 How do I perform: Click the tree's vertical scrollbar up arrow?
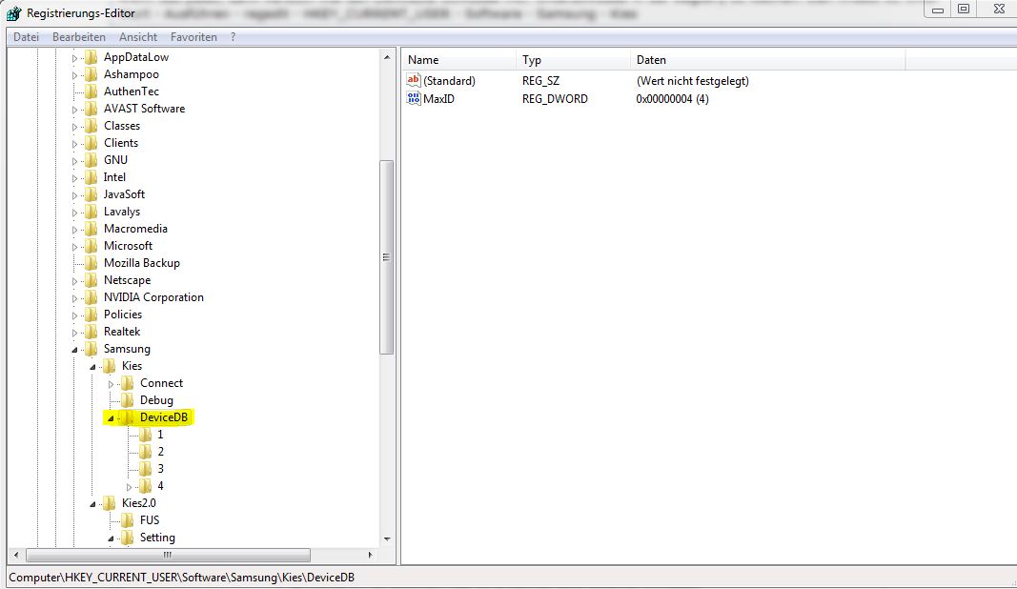click(387, 57)
